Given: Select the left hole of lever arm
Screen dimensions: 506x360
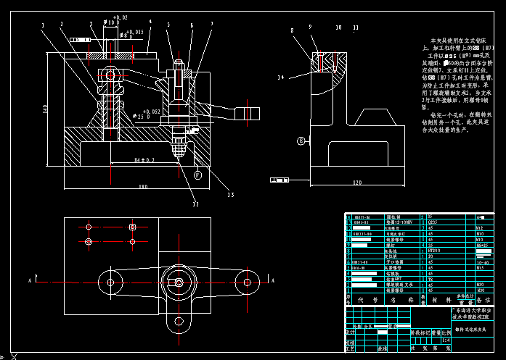Looking at the screenshot, I should [109, 281].
